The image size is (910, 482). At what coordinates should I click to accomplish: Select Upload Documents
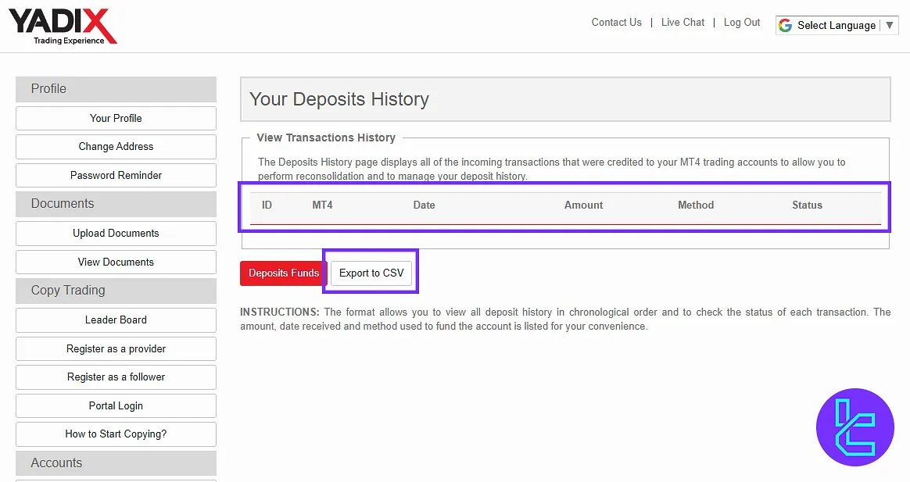pyautogui.click(x=116, y=233)
